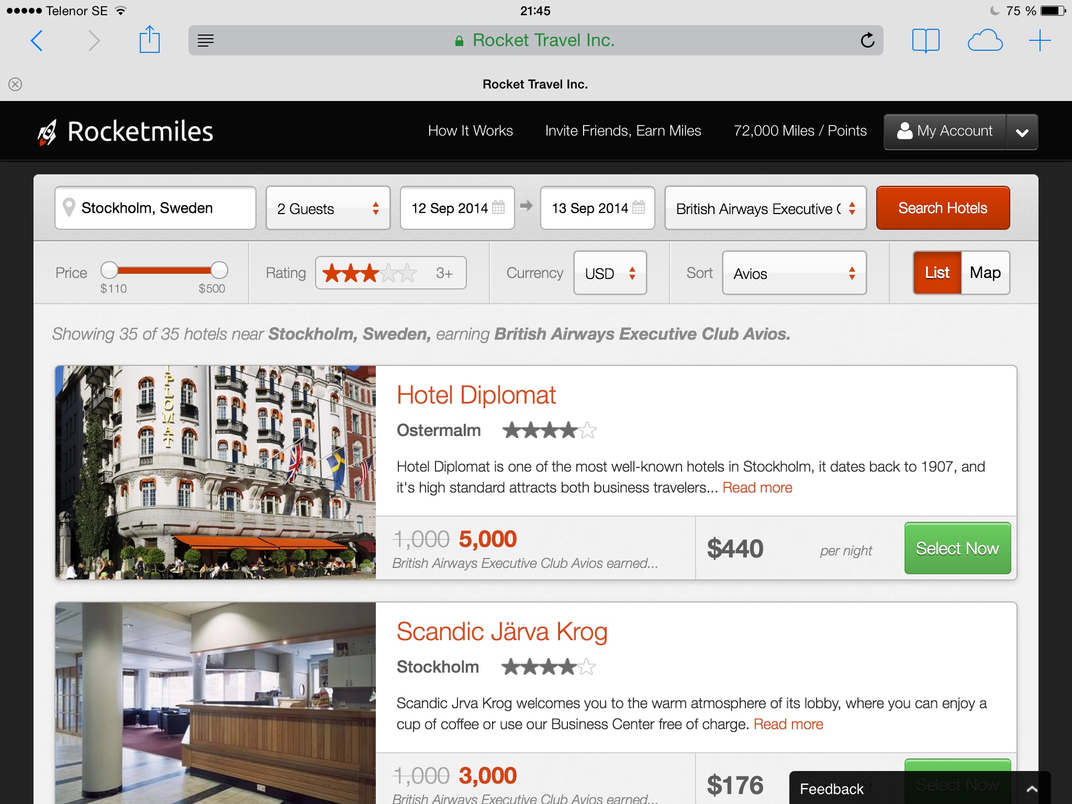Switch to Map view
The width and height of the screenshot is (1072, 804).
click(x=985, y=273)
